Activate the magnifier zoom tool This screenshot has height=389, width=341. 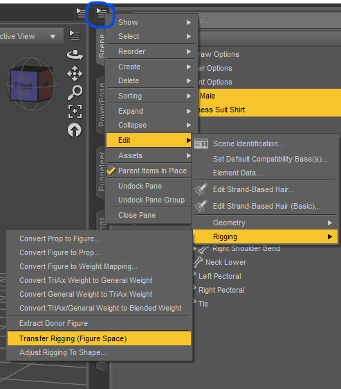[75, 92]
